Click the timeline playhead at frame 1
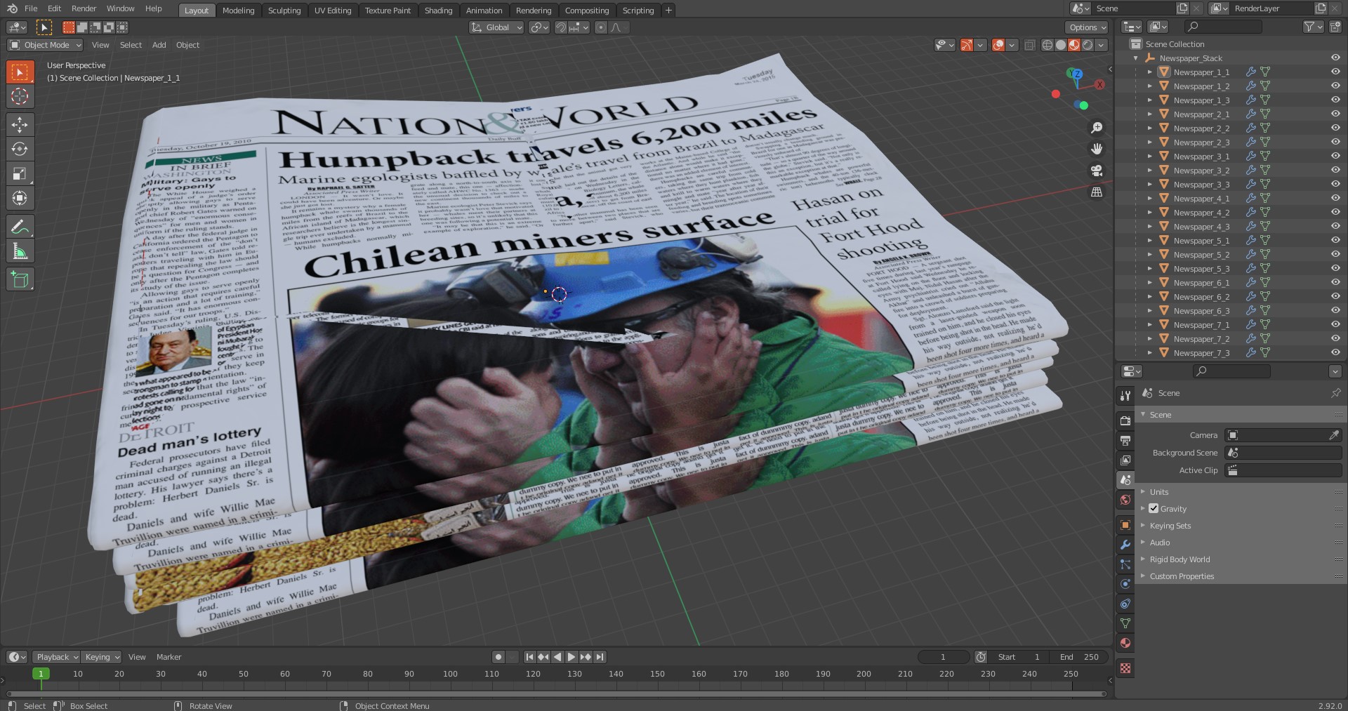This screenshot has width=1348, height=711. tap(41, 674)
